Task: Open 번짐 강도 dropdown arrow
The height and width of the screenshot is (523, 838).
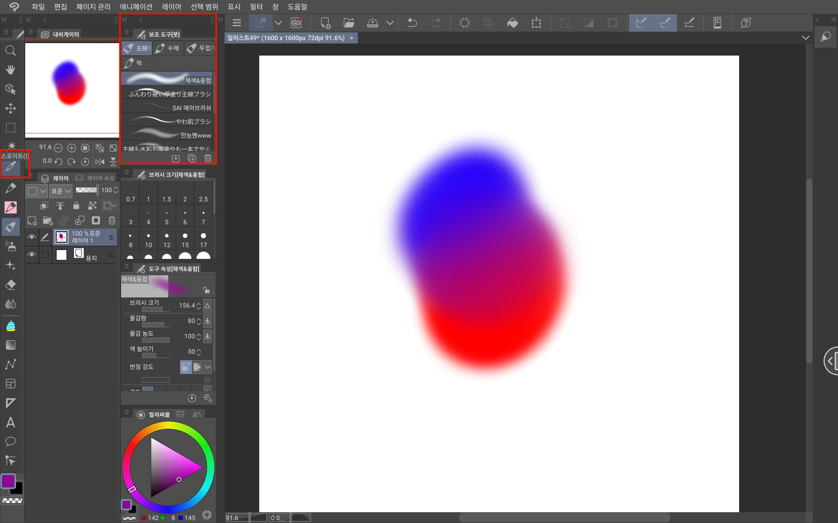Action: [208, 367]
